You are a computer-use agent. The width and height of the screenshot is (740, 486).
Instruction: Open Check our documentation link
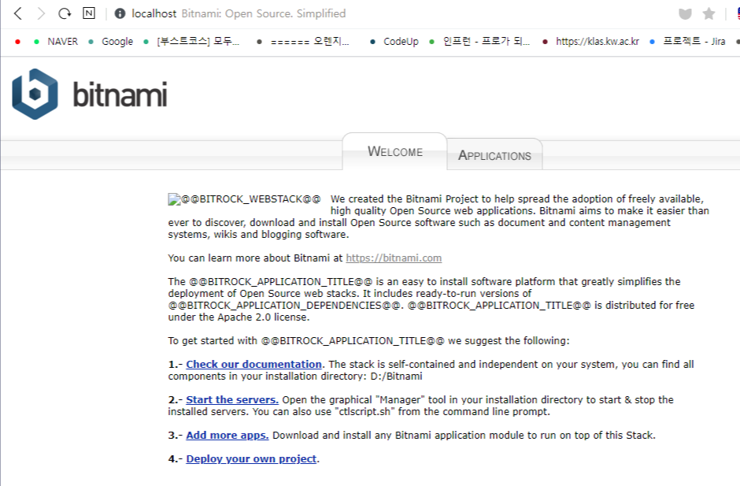(254, 364)
